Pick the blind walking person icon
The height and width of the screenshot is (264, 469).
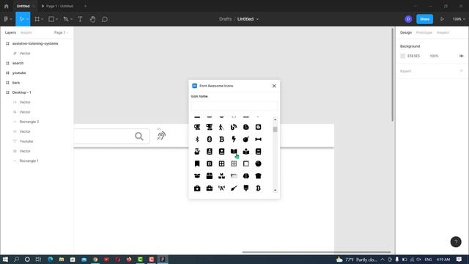tap(221, 127)
